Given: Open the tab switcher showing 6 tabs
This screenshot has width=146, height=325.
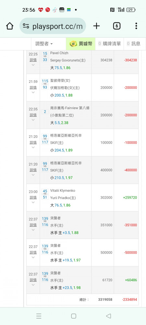Looking at the screenshot, I should [116, 26].
